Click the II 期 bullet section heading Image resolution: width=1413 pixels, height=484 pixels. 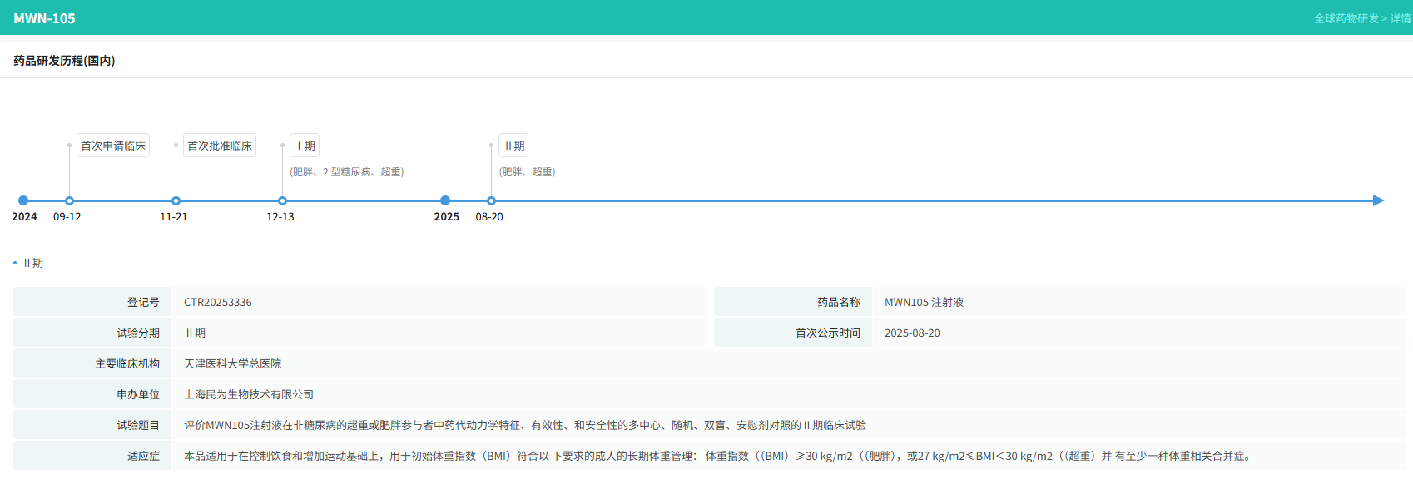pyautogui.click(x=32, y=263)
